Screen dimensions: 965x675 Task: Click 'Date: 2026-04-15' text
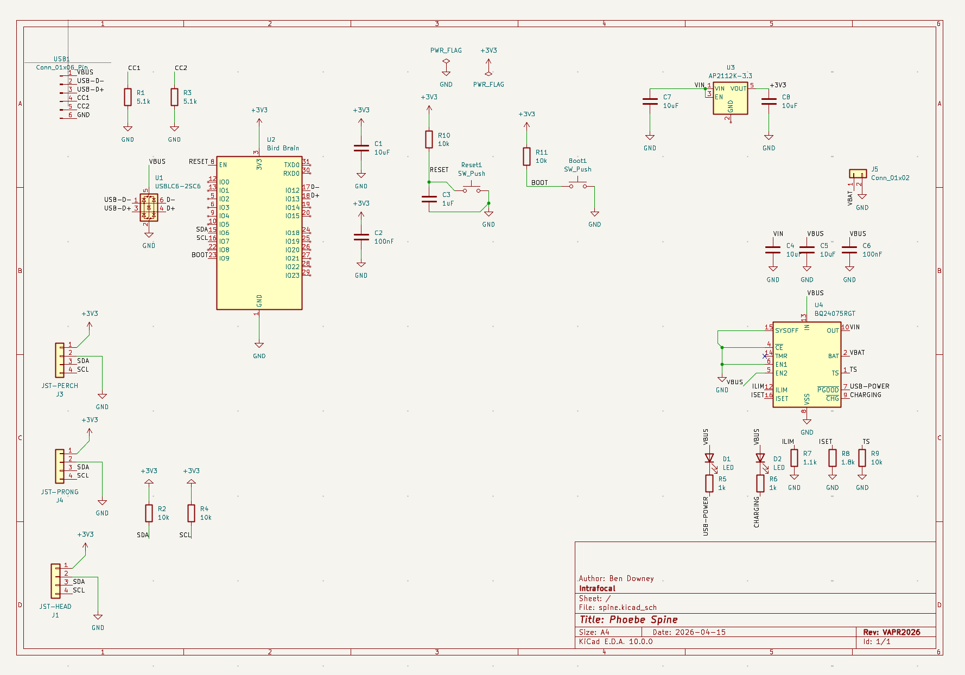pyautogui.click(x=689, y=632)
